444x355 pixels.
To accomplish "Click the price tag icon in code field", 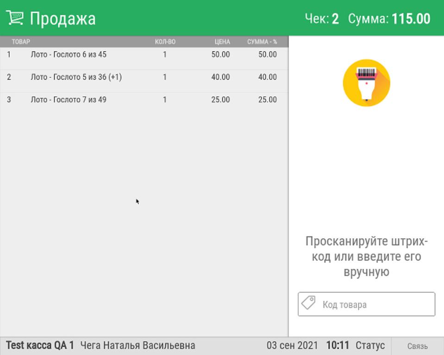I will 308,303.
